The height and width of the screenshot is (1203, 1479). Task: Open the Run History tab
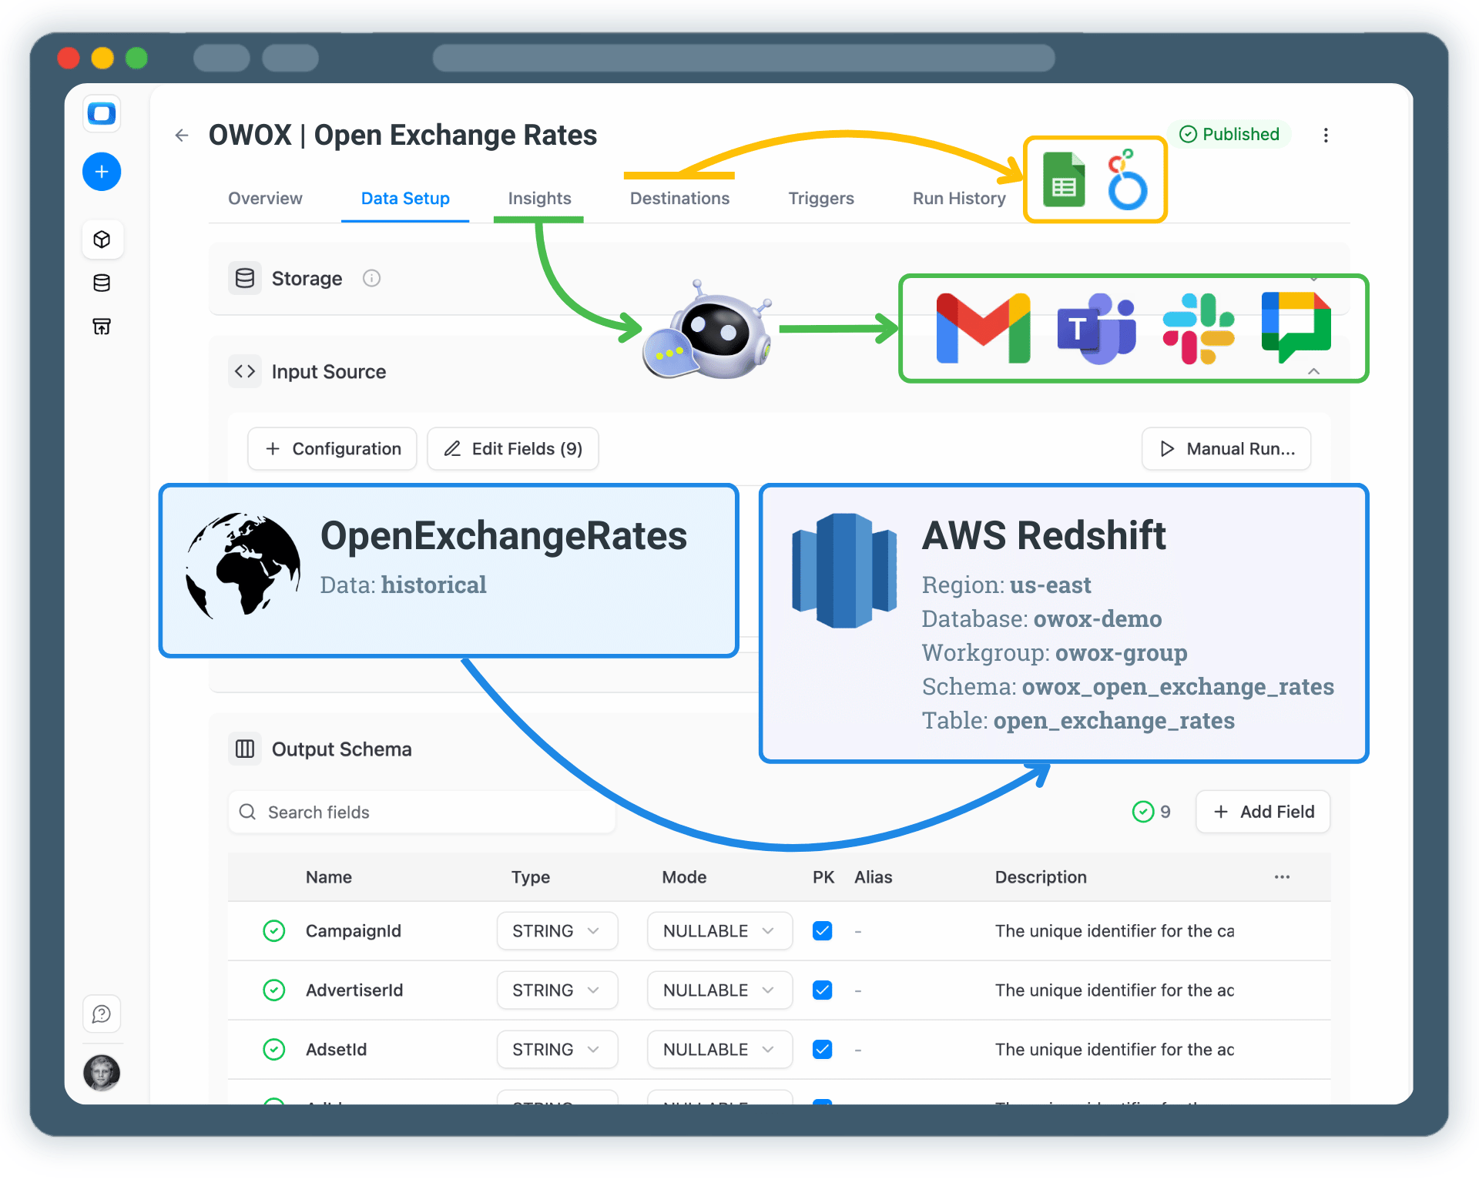click(x=958, y=198)
